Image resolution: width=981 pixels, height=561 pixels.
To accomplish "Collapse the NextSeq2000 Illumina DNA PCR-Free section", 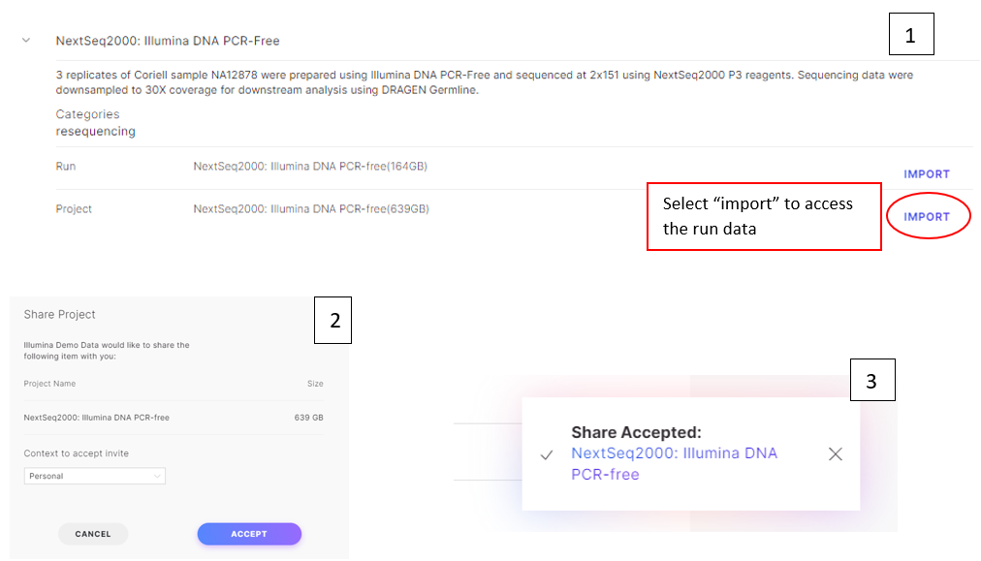I will [26, 40].
